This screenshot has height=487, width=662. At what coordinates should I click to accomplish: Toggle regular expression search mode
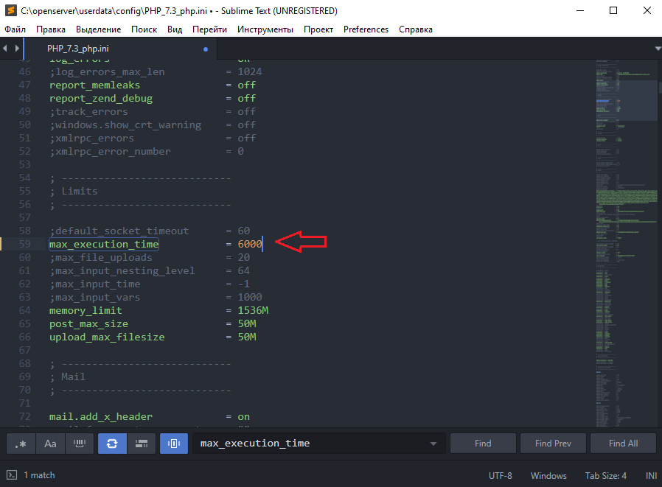(x=21, y=444)
